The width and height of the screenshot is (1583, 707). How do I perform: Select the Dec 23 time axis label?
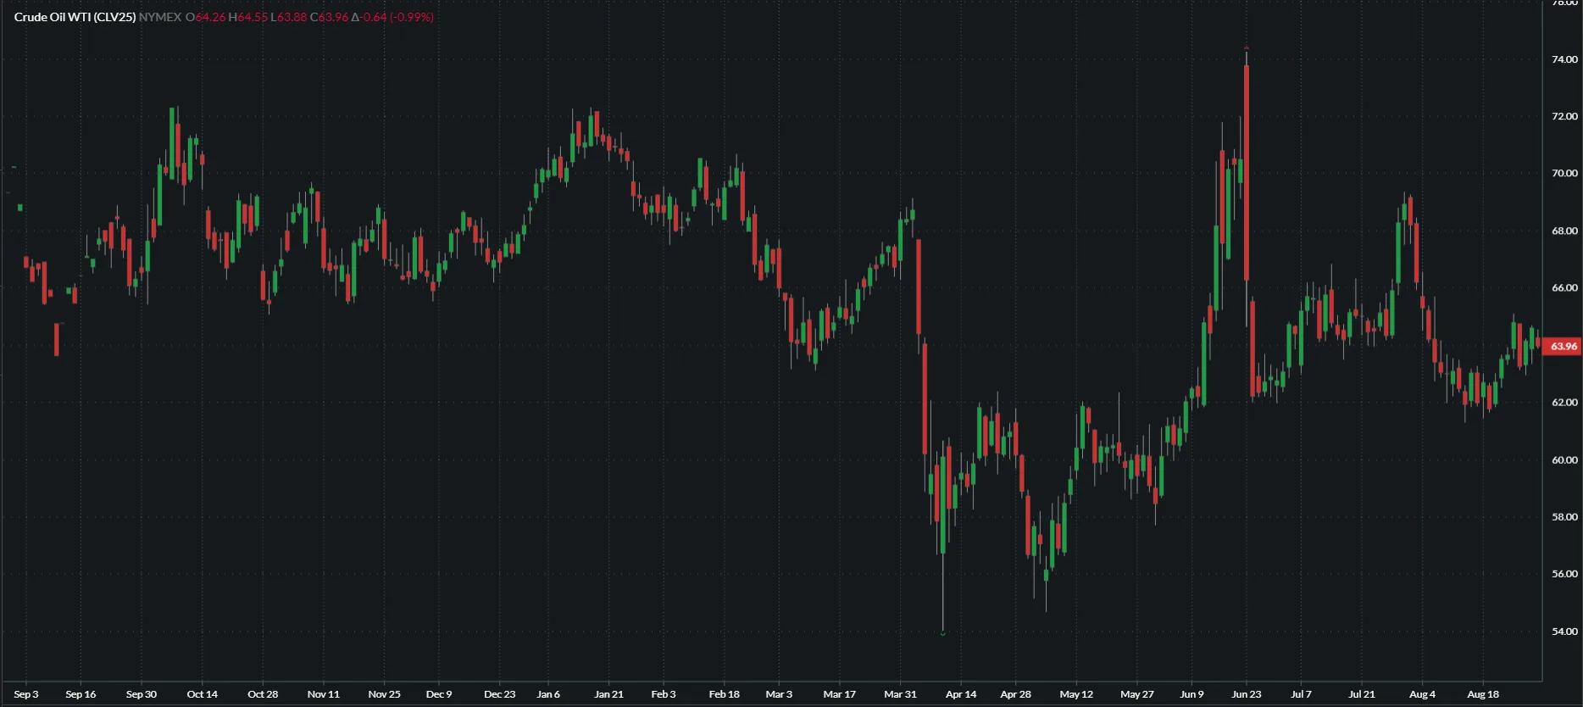tap(499, 694)
